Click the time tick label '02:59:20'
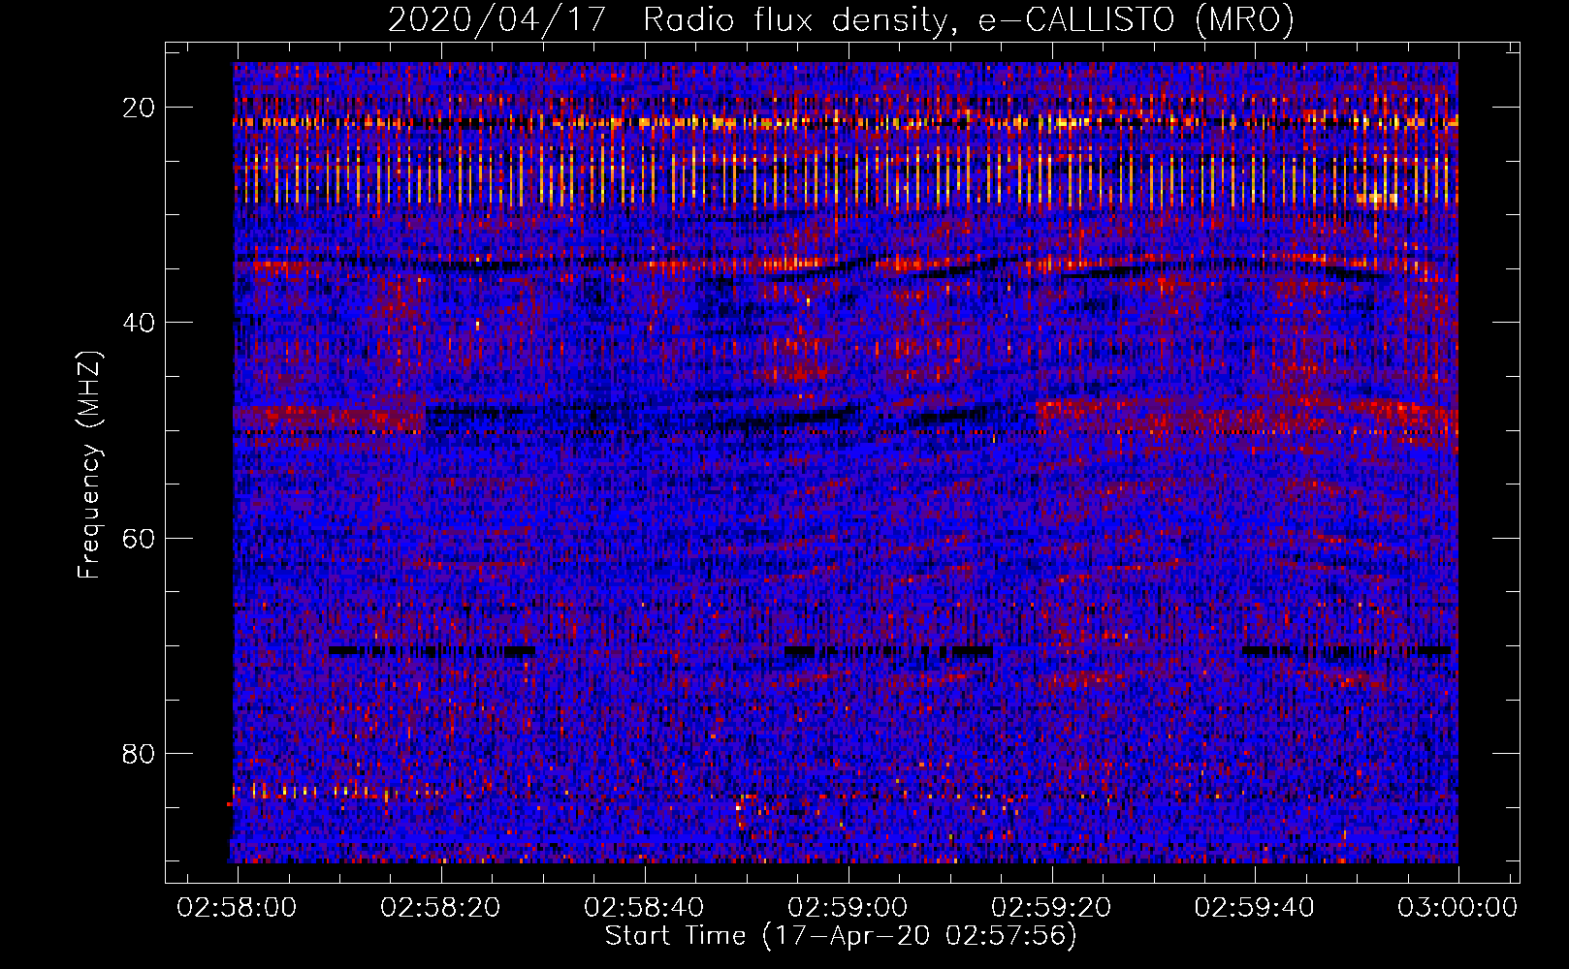 [1051, 908]
